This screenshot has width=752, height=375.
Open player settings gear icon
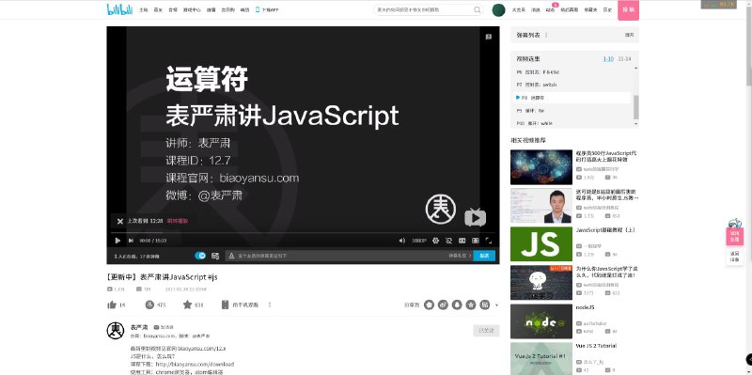tap(435, 241)
